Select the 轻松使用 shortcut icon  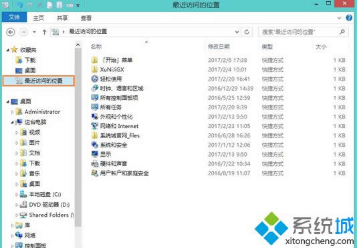tap(94, 79)
